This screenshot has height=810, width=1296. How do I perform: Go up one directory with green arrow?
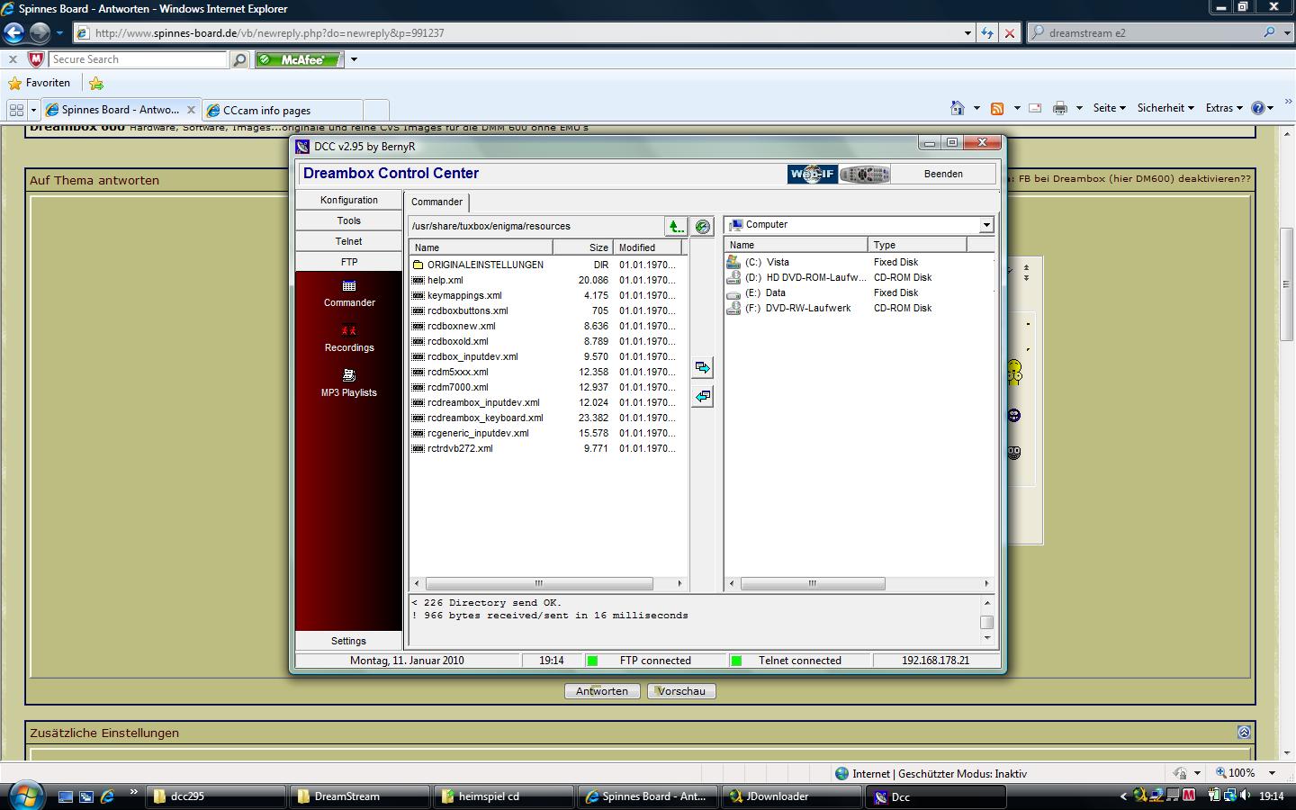(675, 227)
